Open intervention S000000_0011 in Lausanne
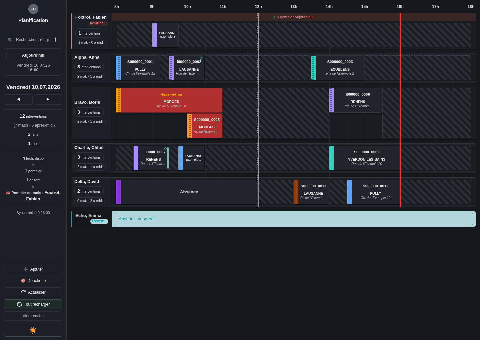 311,192
